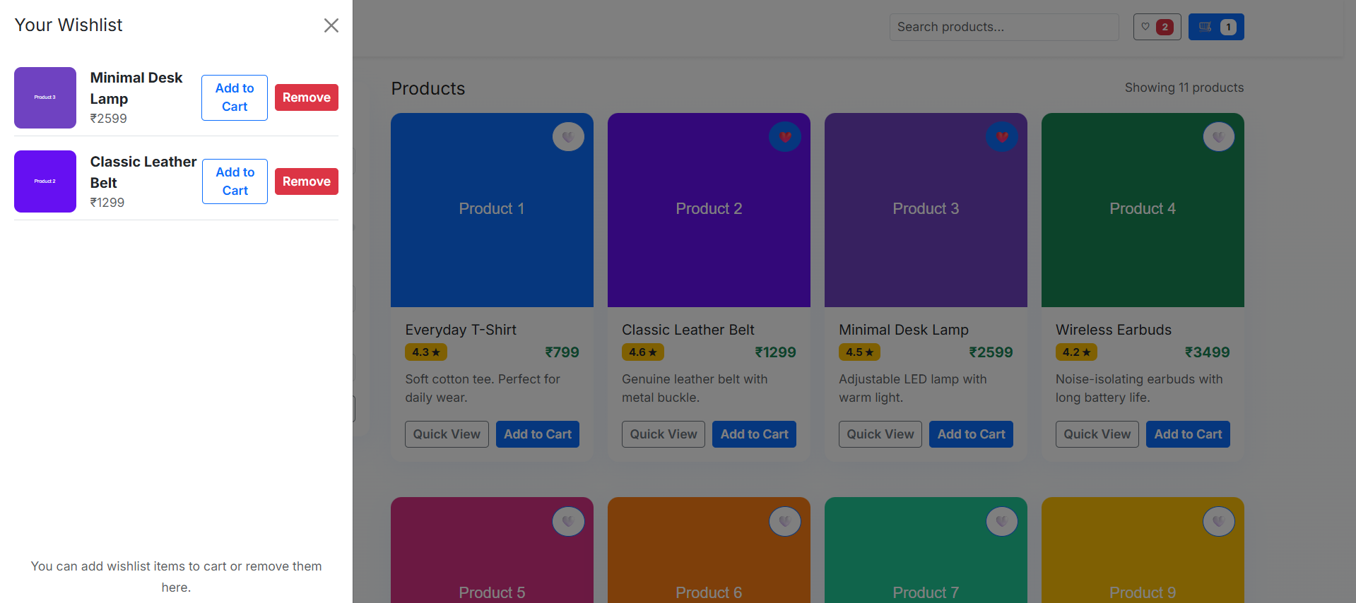Add Minimal Desk Lamp to cart from wishlist
Screen dimensions: 1356x603
(x=235, y=97)
